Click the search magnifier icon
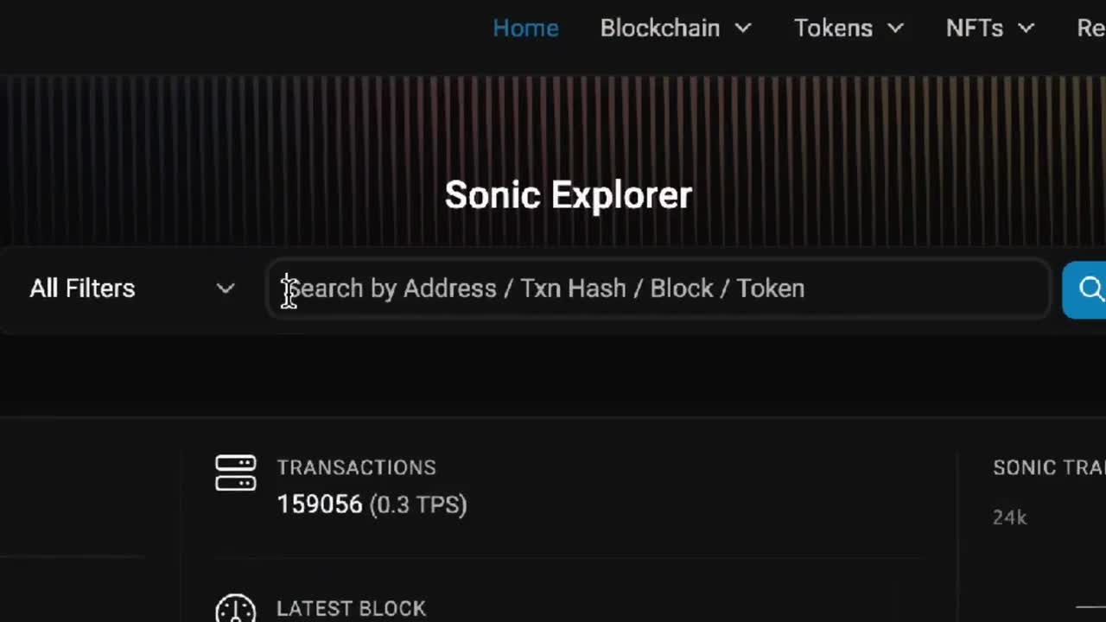 (x=1090, y=289)
